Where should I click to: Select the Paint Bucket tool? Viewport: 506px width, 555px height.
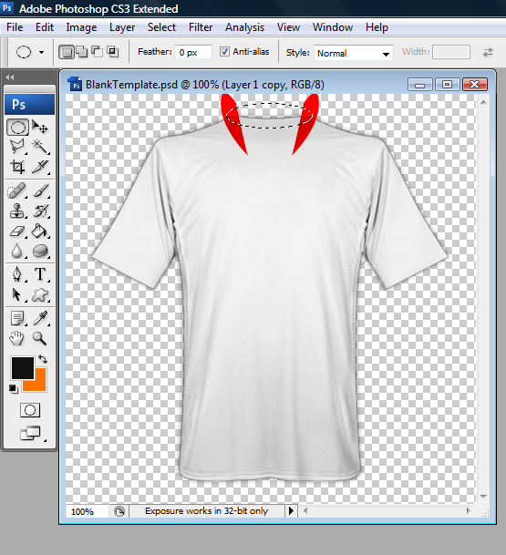(39, 231)
